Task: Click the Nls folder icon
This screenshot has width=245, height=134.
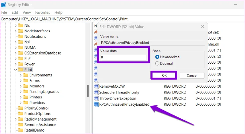Action: [x=21, y=25]
